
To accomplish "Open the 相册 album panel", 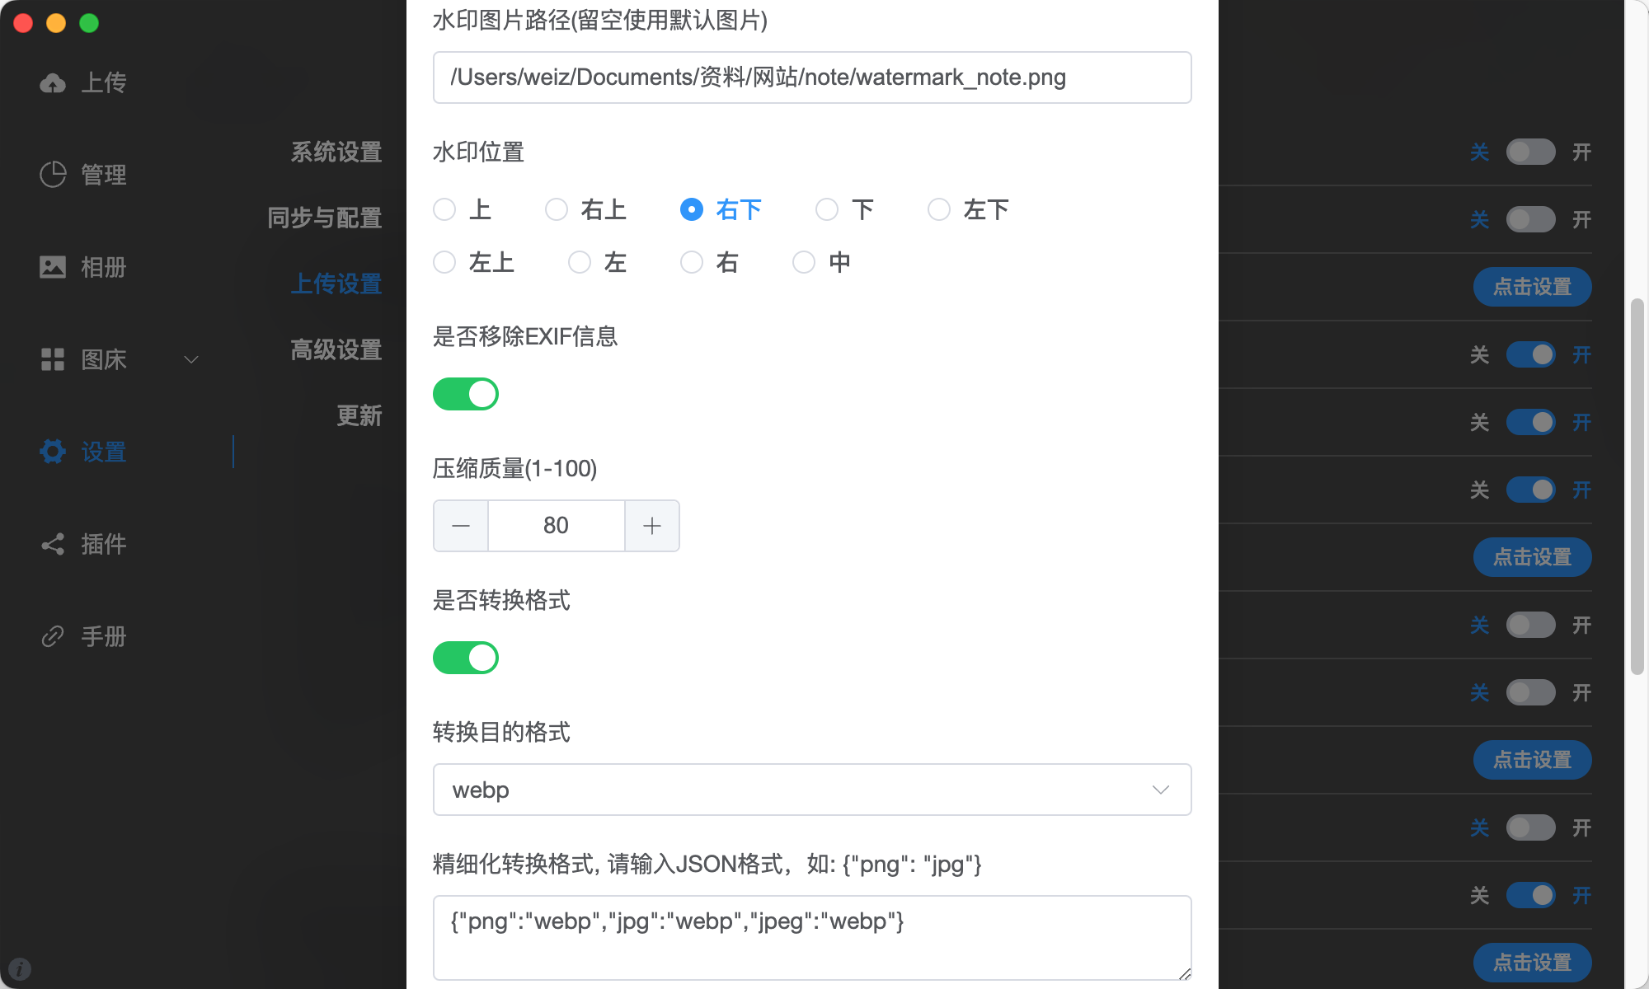I will tap(53, 267).
